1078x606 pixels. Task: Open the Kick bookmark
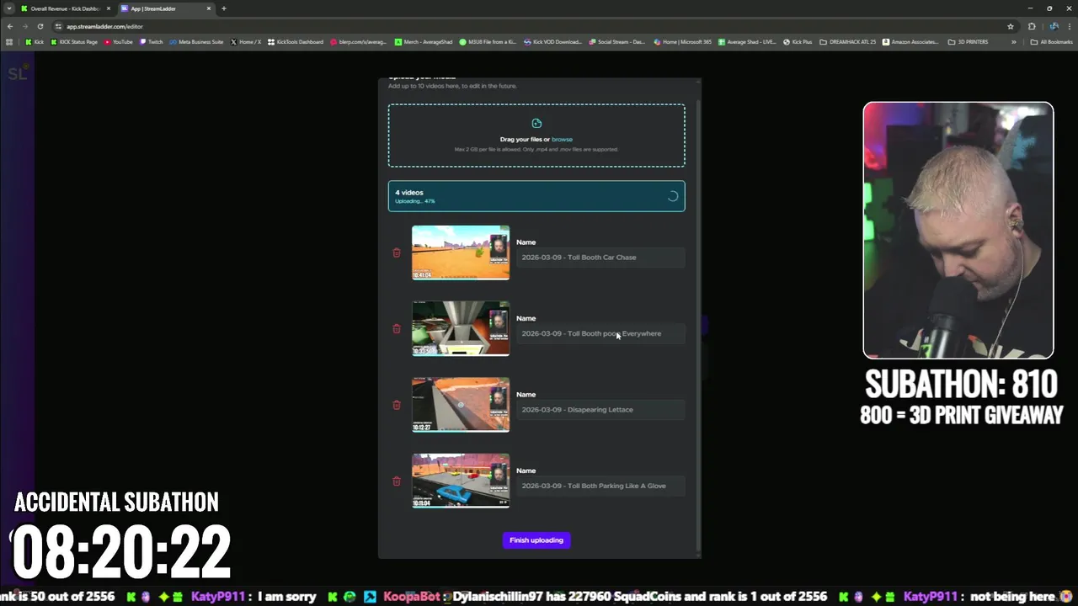pyautogui.click(x=35, y=41)
